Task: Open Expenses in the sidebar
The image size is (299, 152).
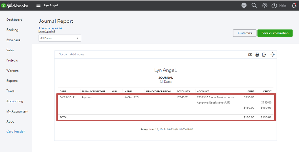Action: [x=13, y=40]
